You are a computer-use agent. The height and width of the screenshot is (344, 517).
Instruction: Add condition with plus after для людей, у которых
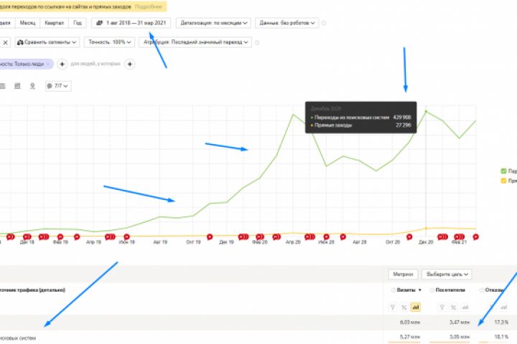tap(130, 64)
